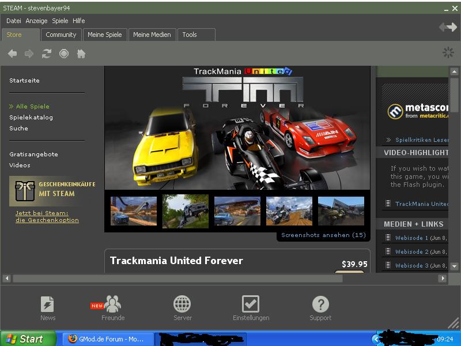Go to store home via house icon
Image resolution: width=461 pixels, height=346 pixels.
[x=81, y=54]
